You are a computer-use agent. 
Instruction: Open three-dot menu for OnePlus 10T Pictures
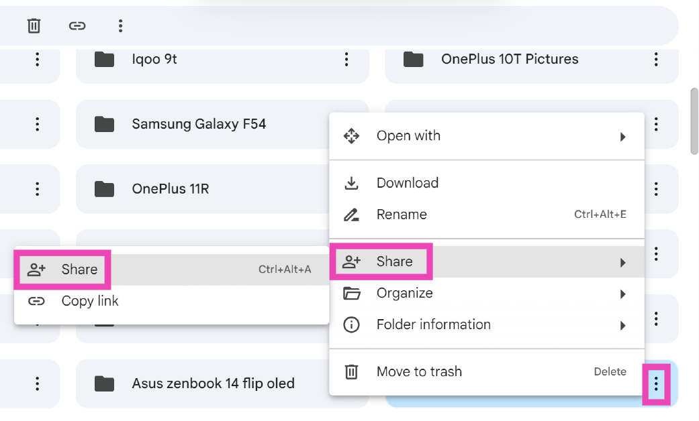(656, 59)
